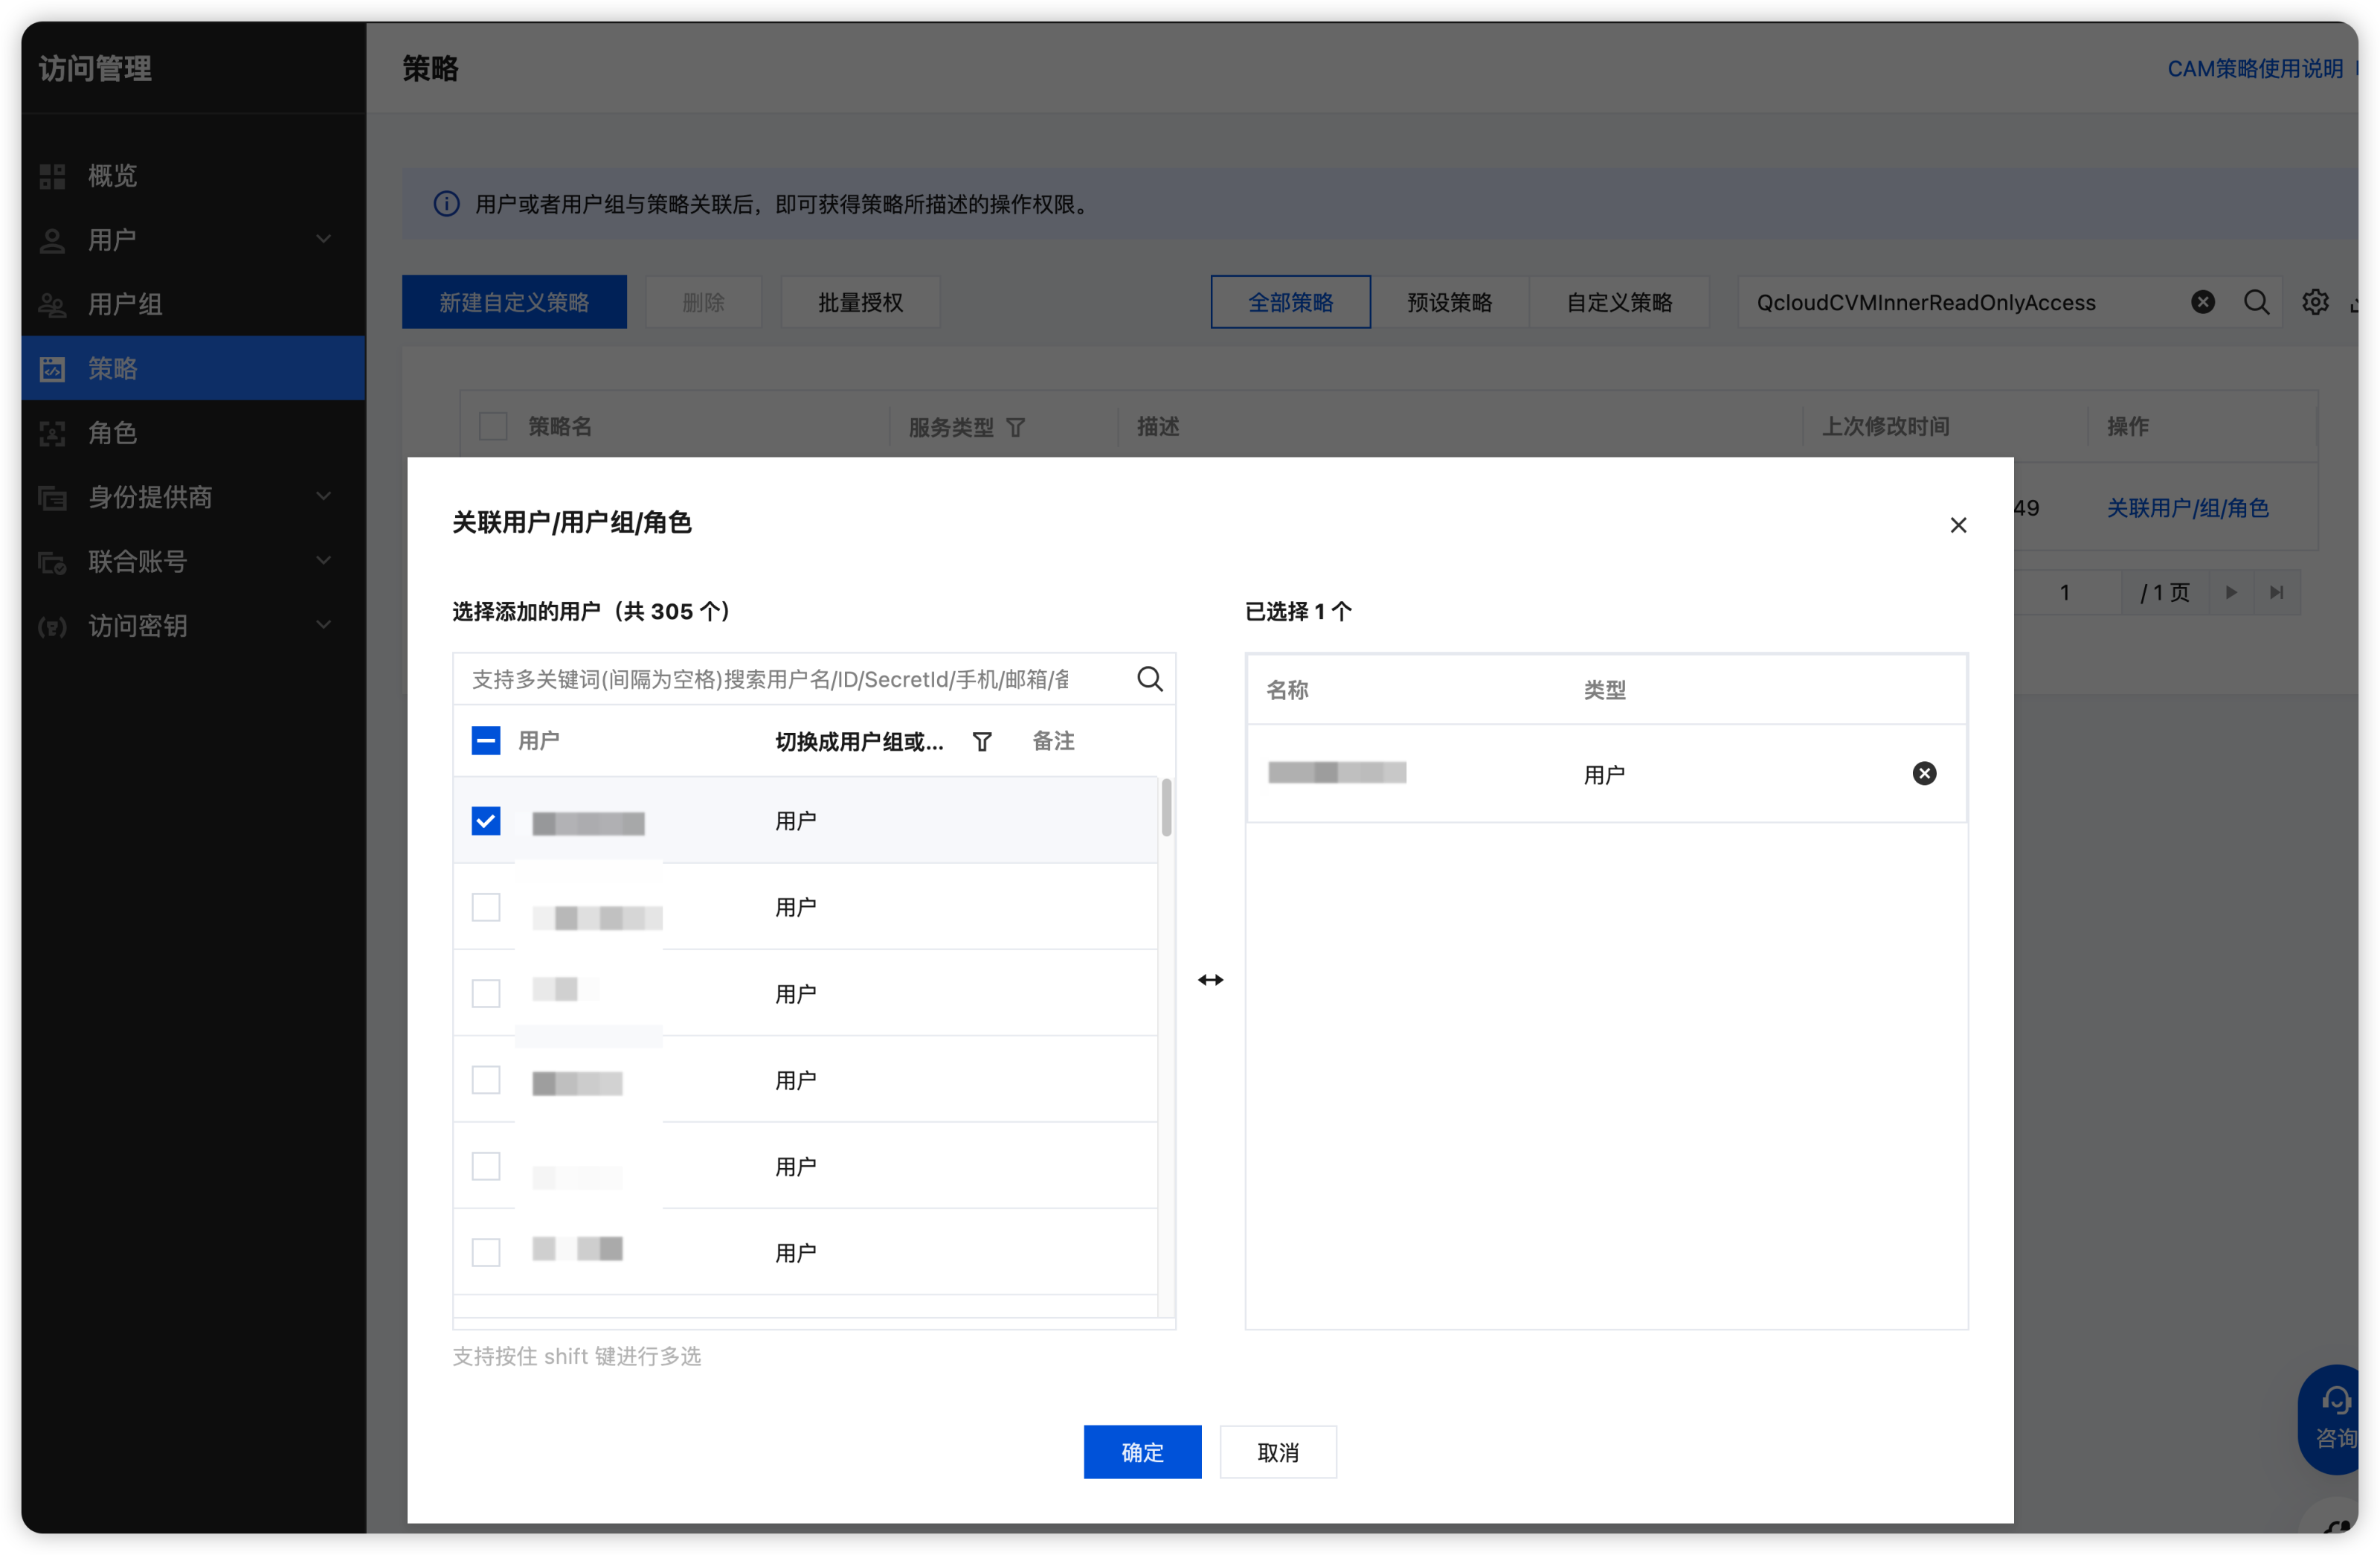Screen dimensions: 2380x1555
Task: Click the 取消 button
Action: tap(1277, 1451)
